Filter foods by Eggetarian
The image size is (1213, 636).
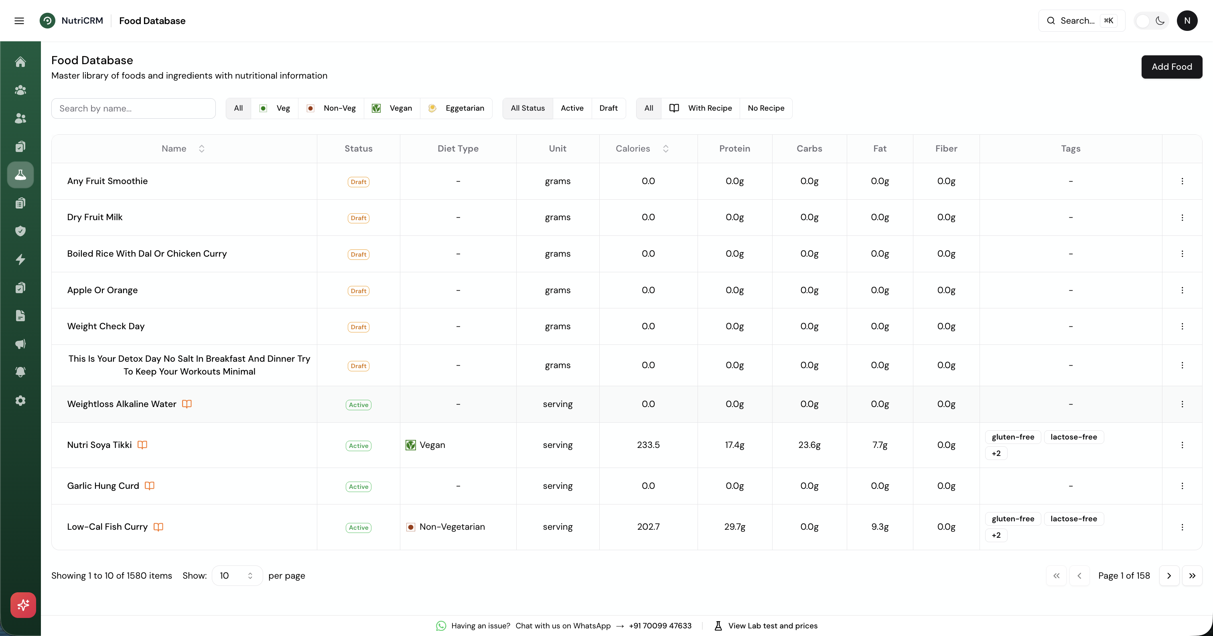tap(456, 108)
